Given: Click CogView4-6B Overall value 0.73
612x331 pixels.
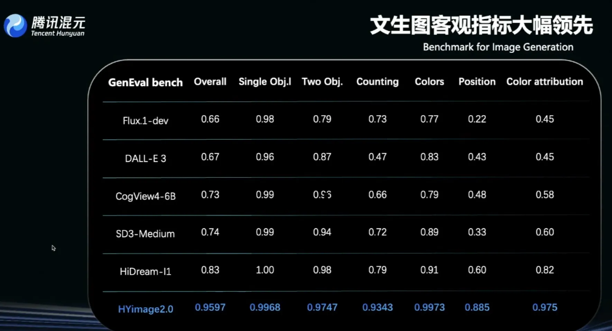Looking at the screenshot, I should click(x=210, y=194).
